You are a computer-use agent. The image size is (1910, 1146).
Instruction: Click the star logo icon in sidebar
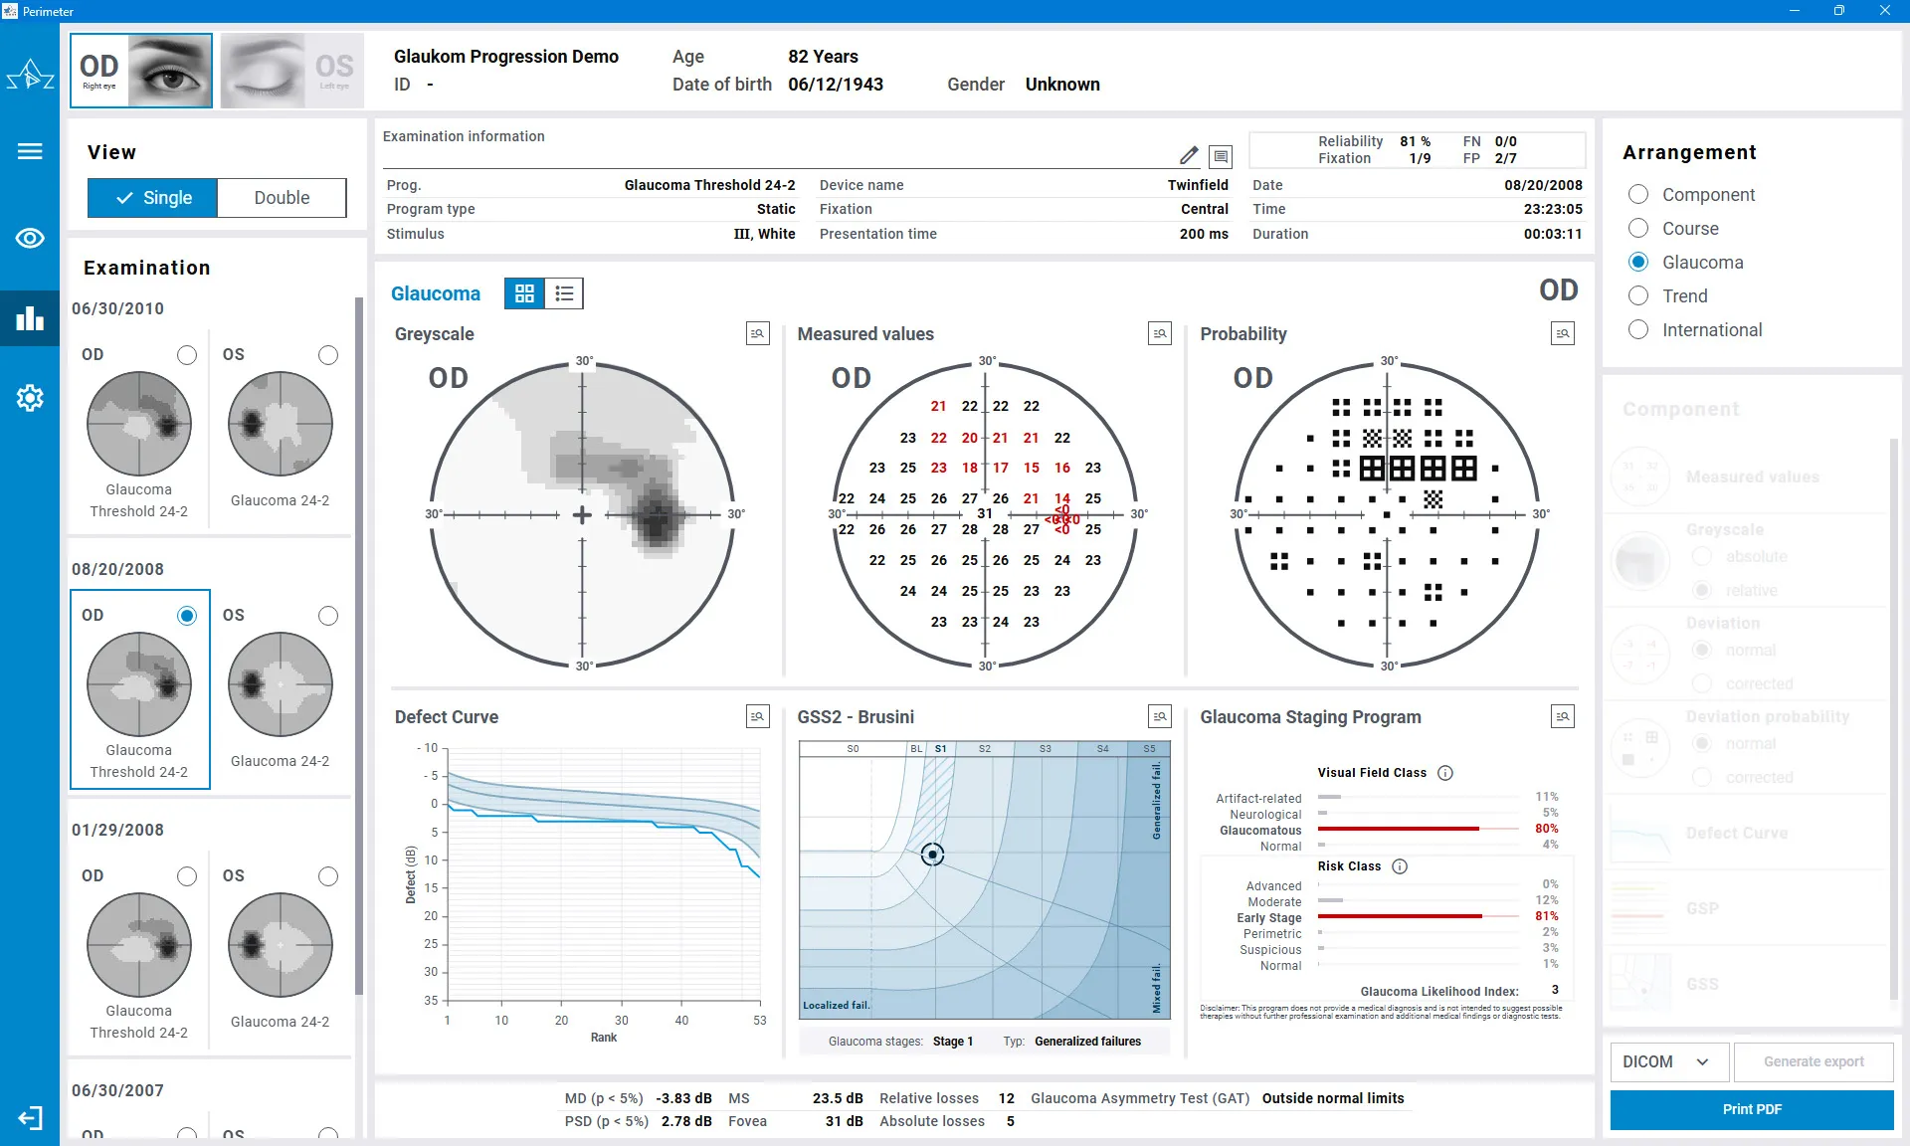(x=30, y=75)
